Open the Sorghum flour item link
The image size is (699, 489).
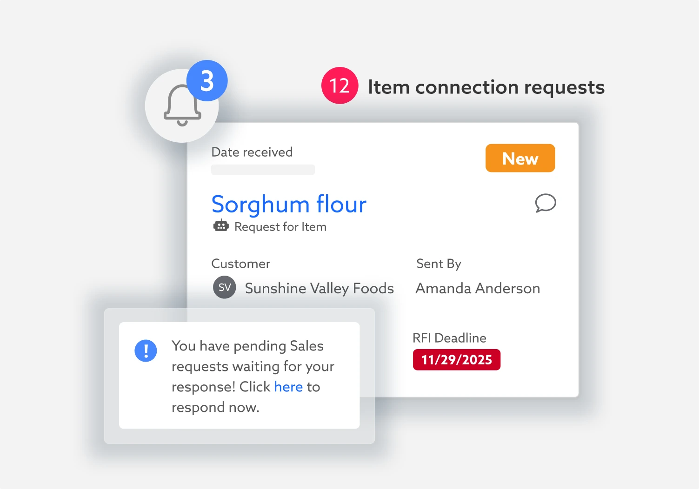pyautogui.click(x=289, y=204)
